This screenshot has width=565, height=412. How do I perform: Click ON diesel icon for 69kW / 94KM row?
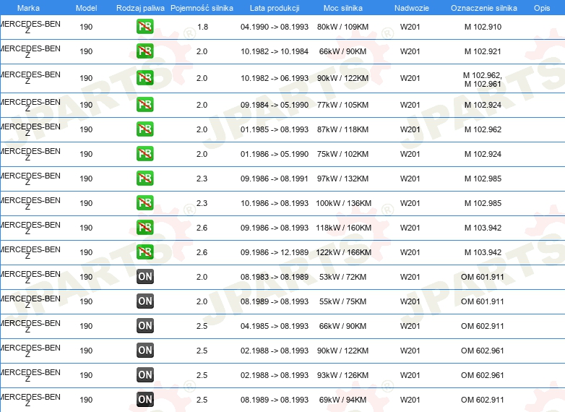(x=145, y=399)
